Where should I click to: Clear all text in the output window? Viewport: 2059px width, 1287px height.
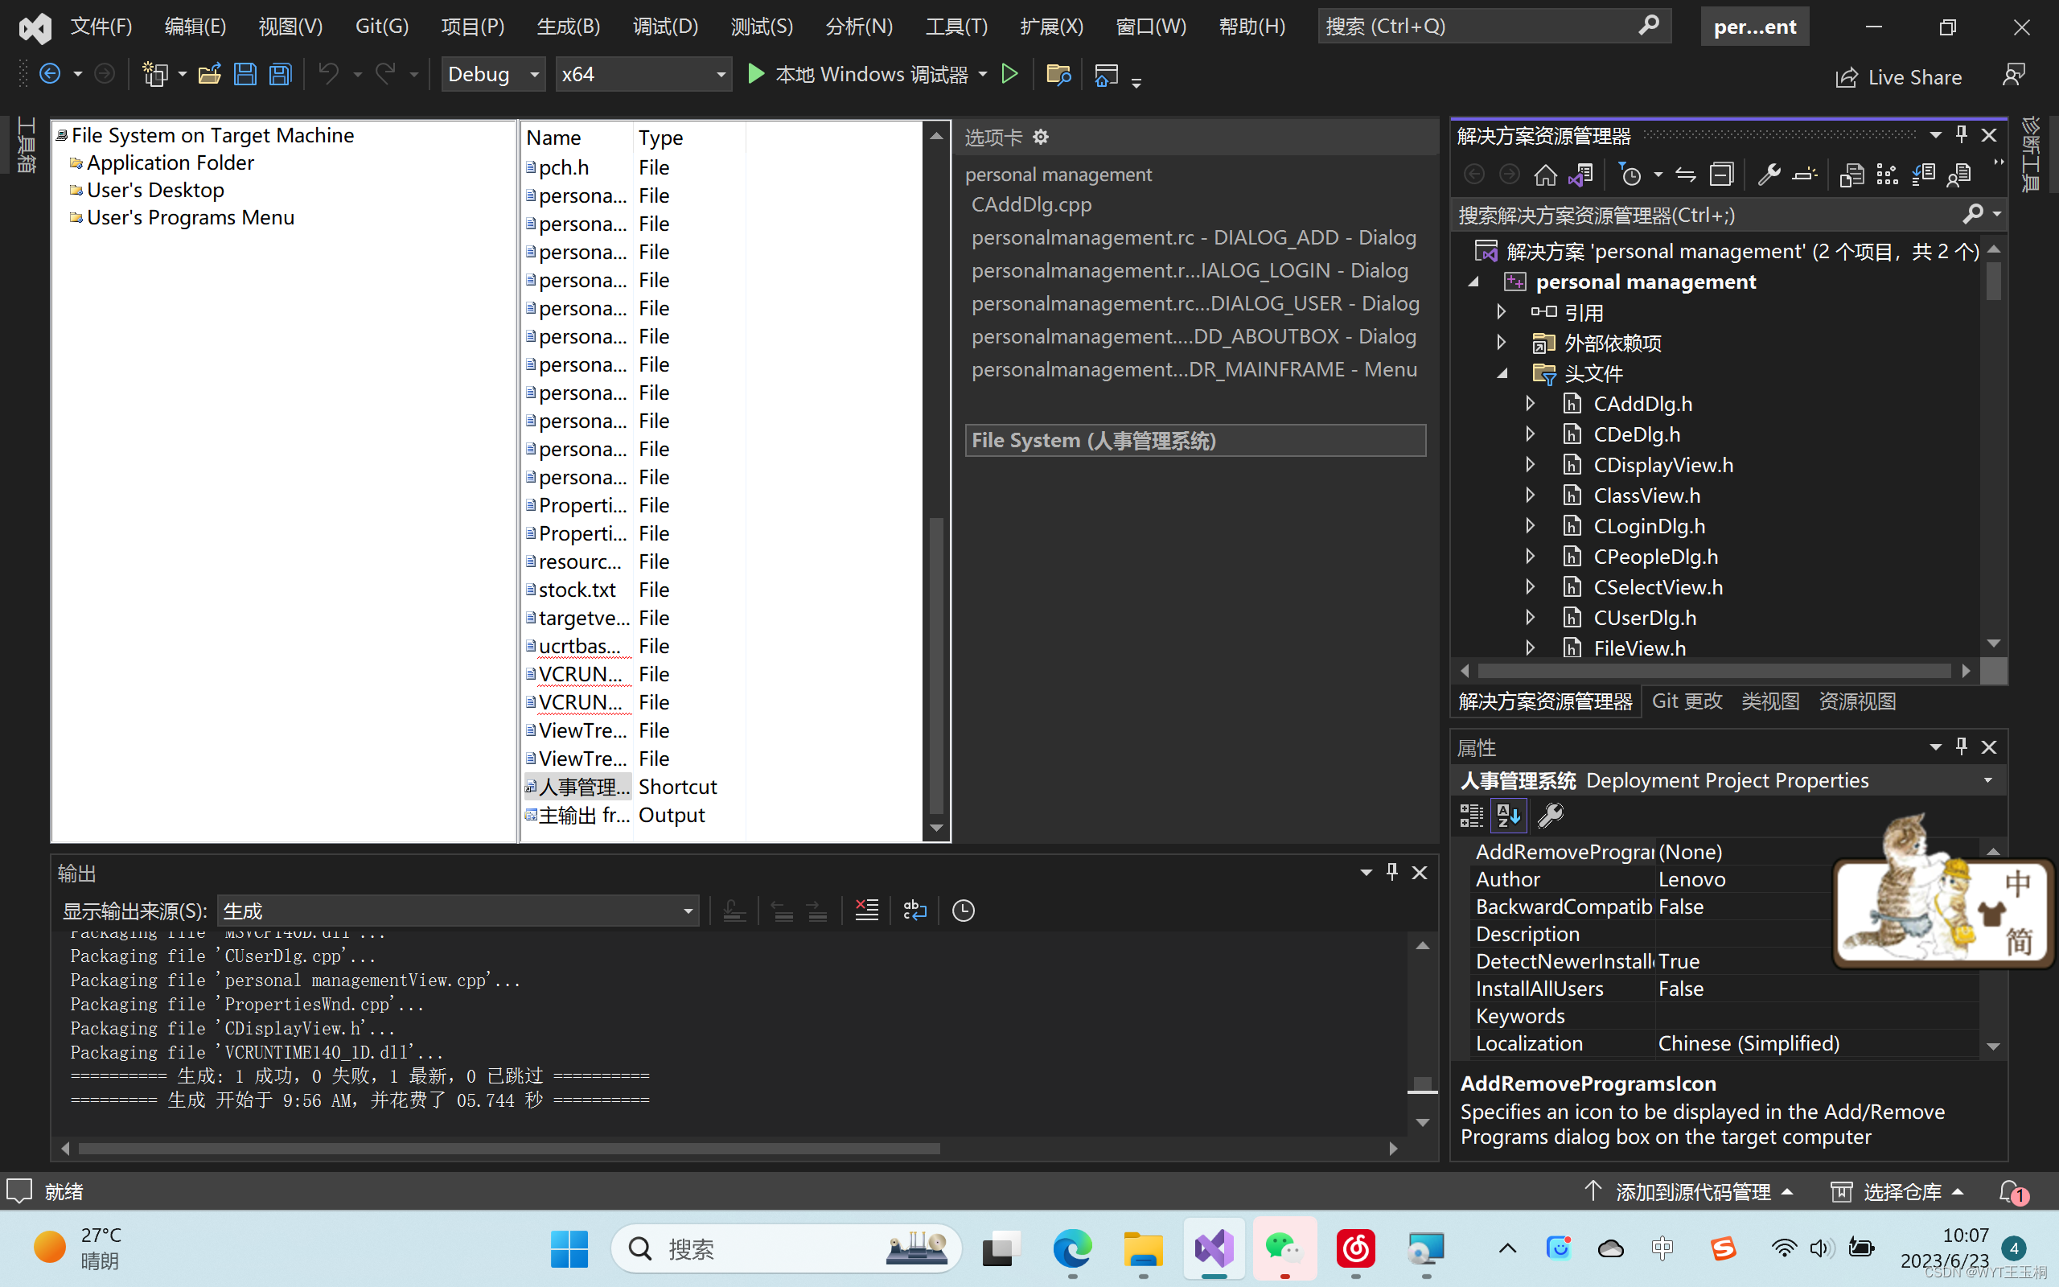866,909
